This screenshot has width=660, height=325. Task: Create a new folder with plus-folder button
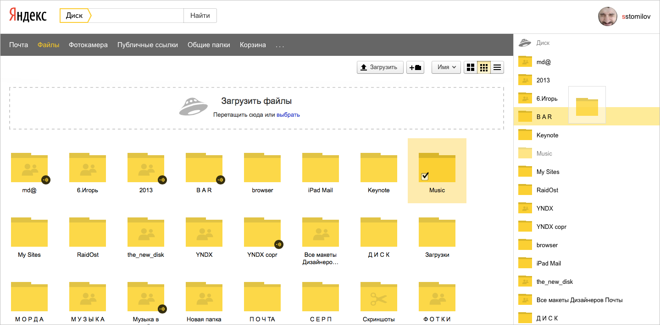(415, 67)
